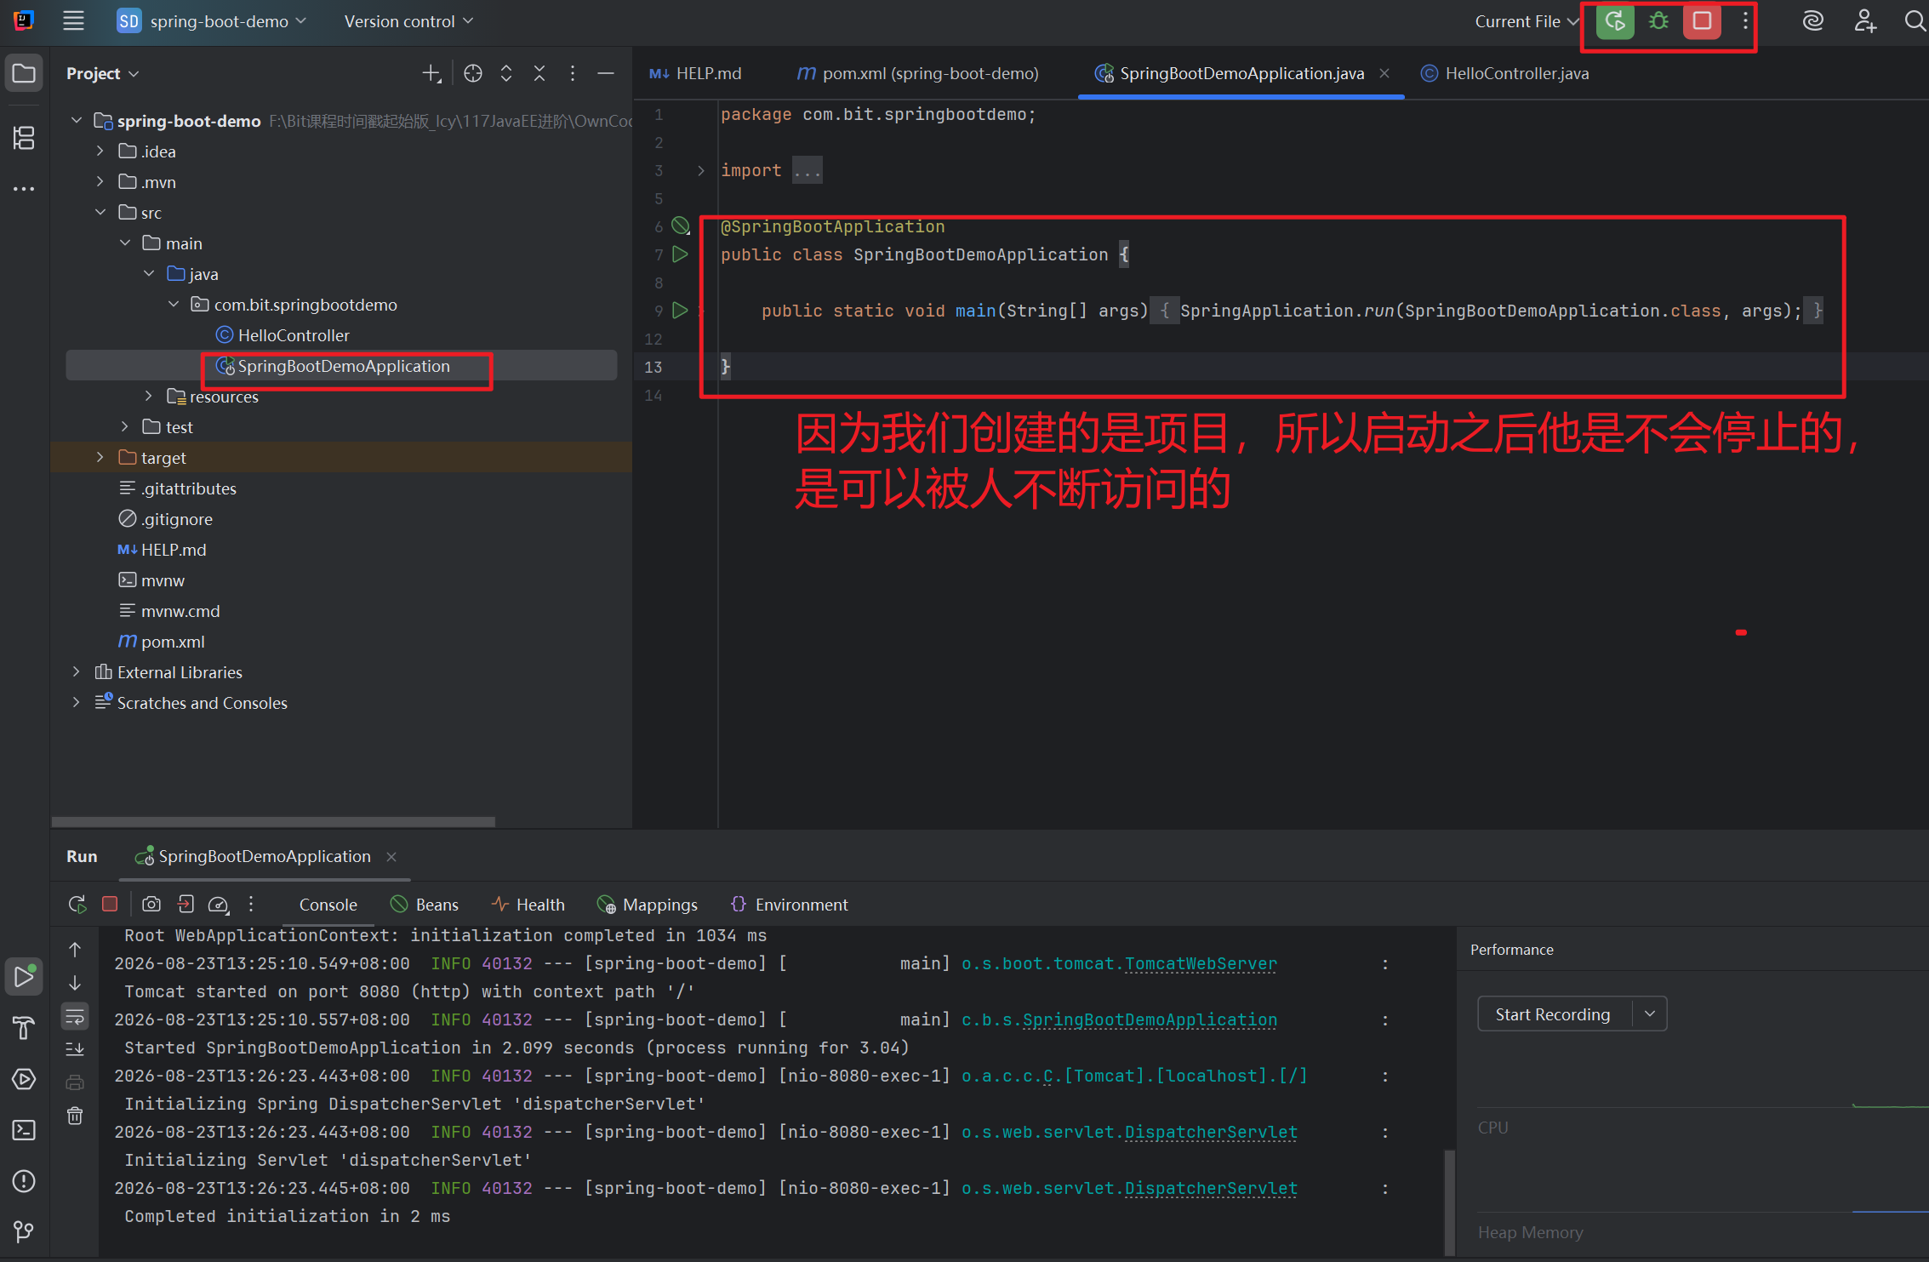Open the Health tab in Run panel
The width and height of the screenshot is (1929, 1262).
pos(528,905)
